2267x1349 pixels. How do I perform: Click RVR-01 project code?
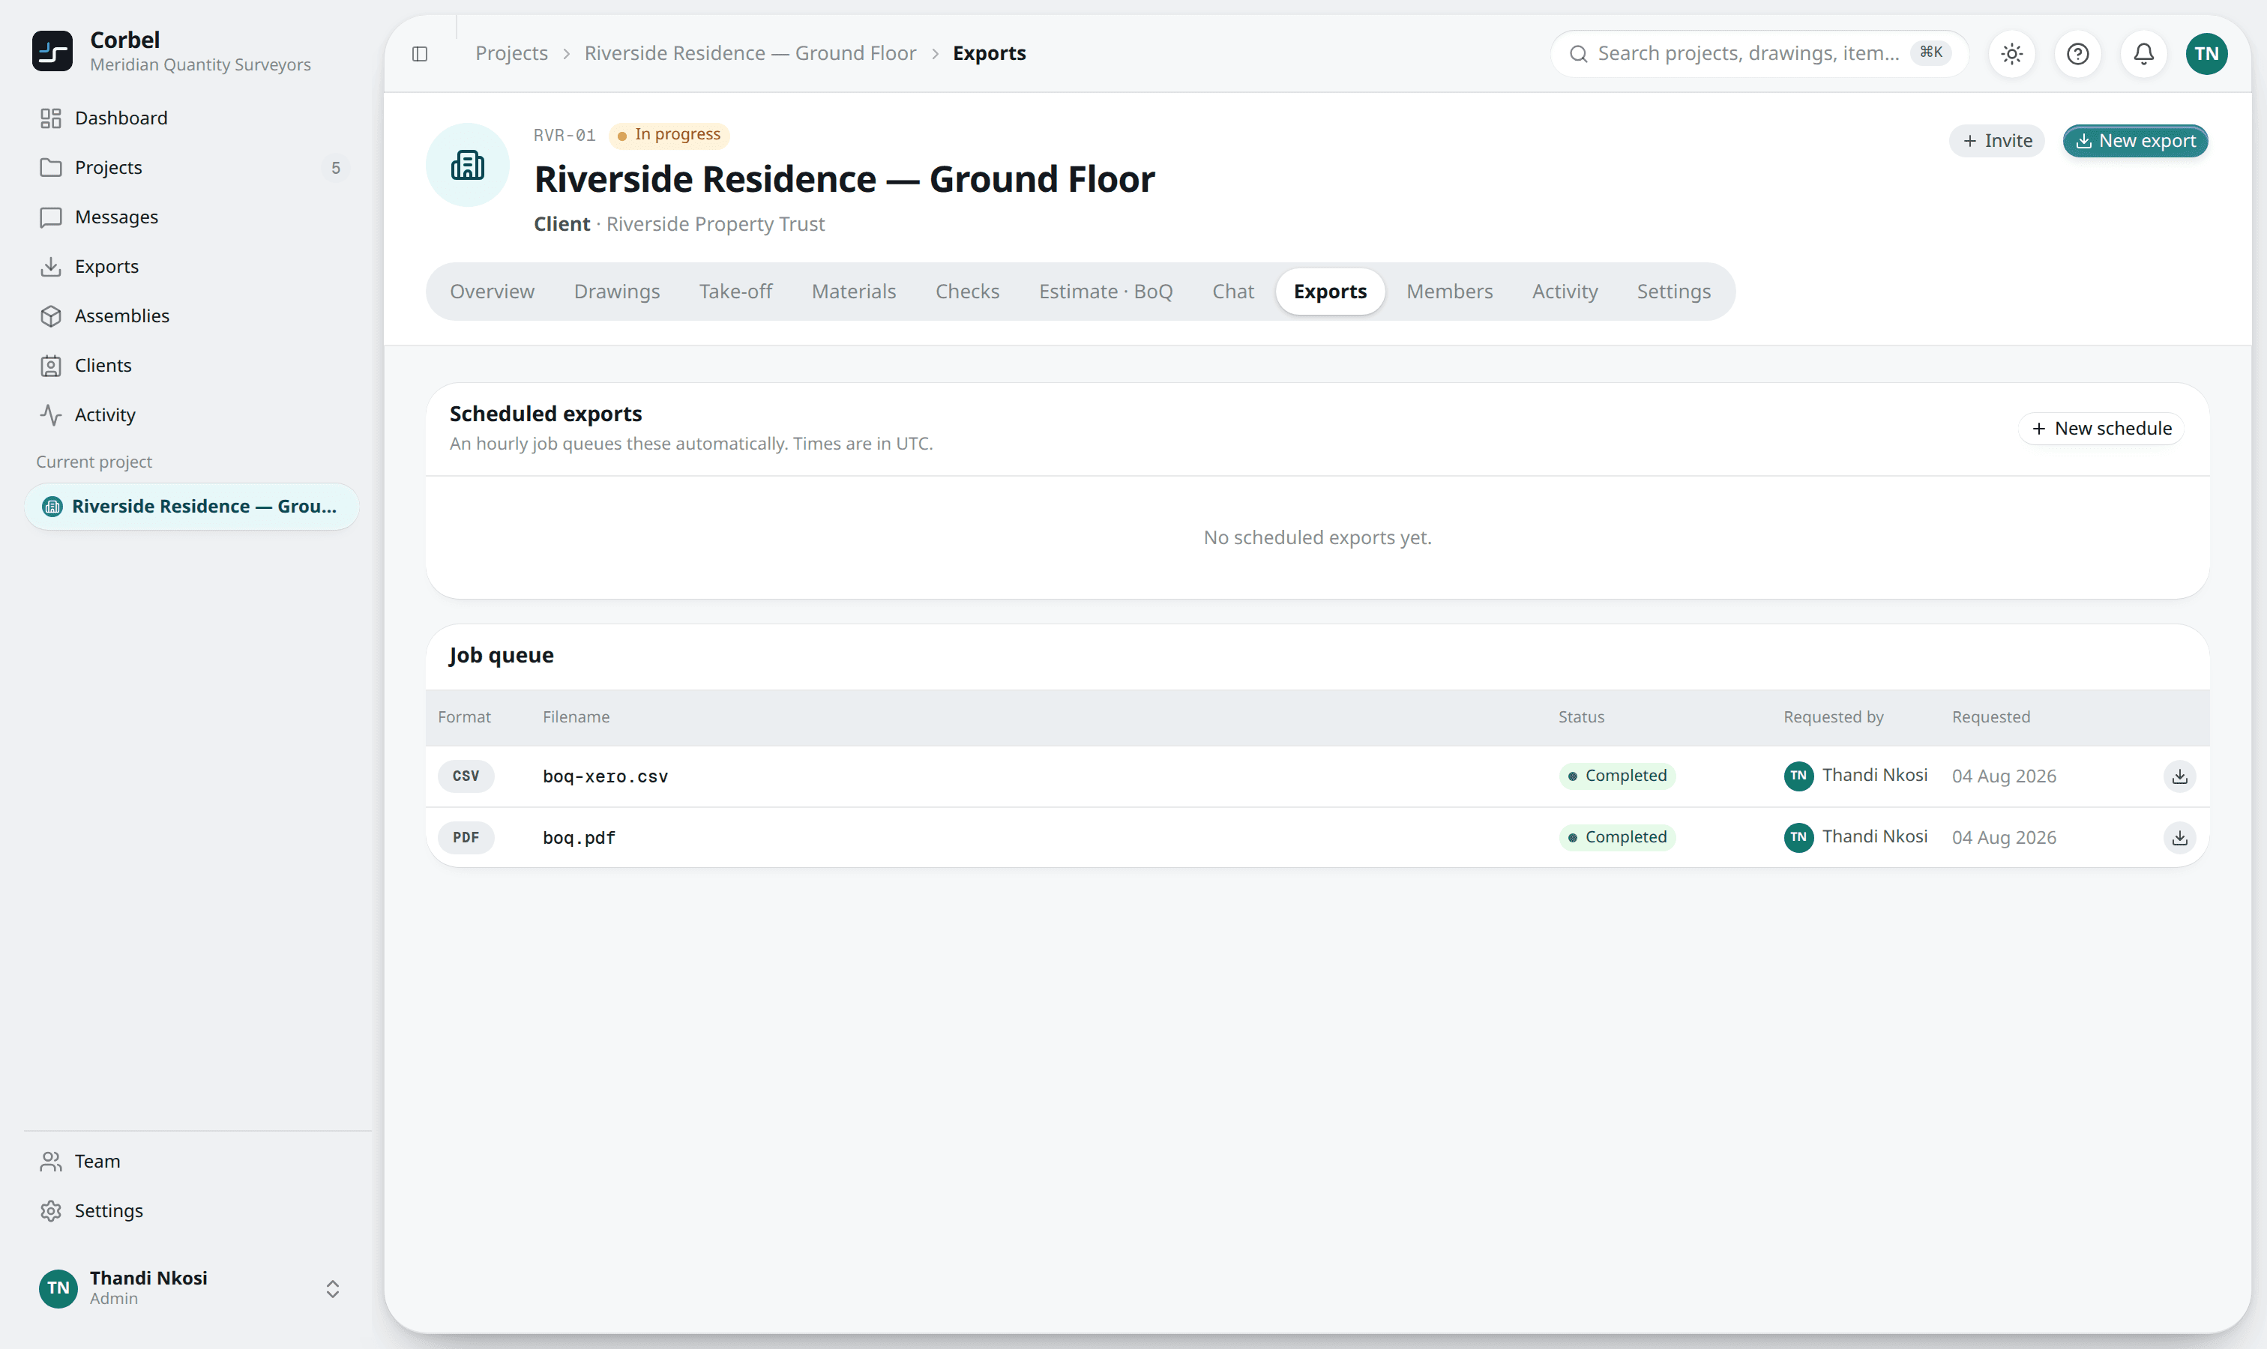(x=565, y=136)
